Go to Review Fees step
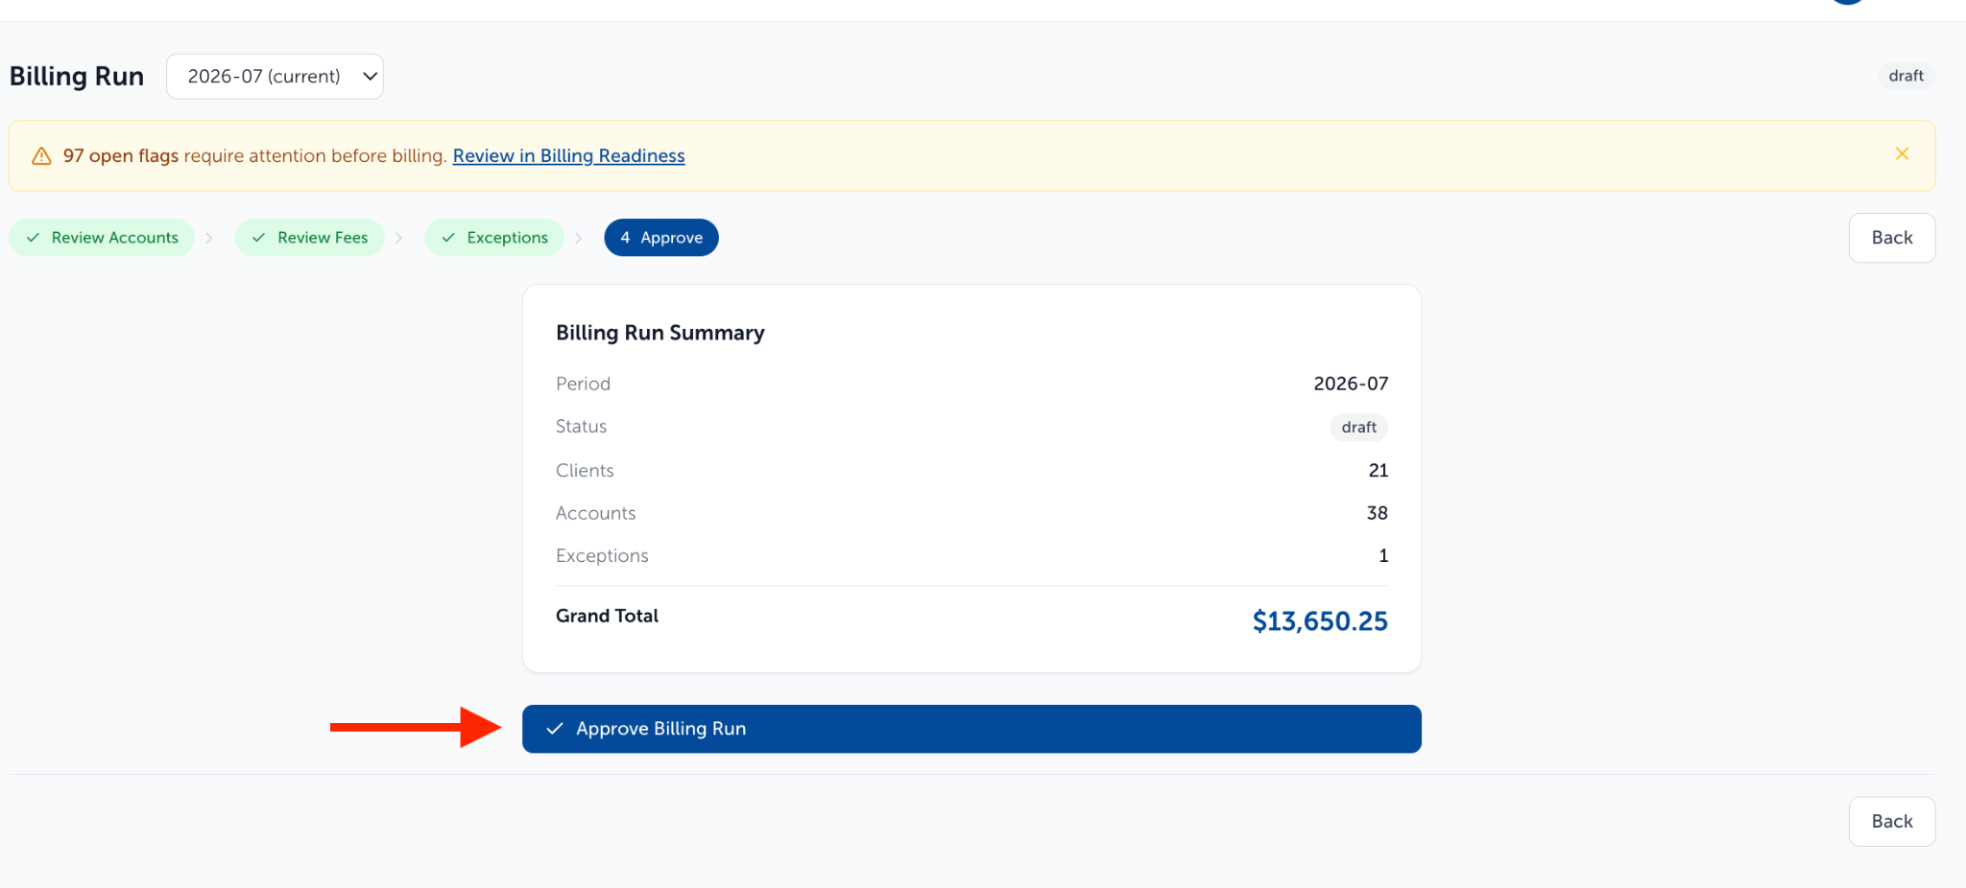The image size is (1966, 888). pyautogui.click(x=309, y=238)
